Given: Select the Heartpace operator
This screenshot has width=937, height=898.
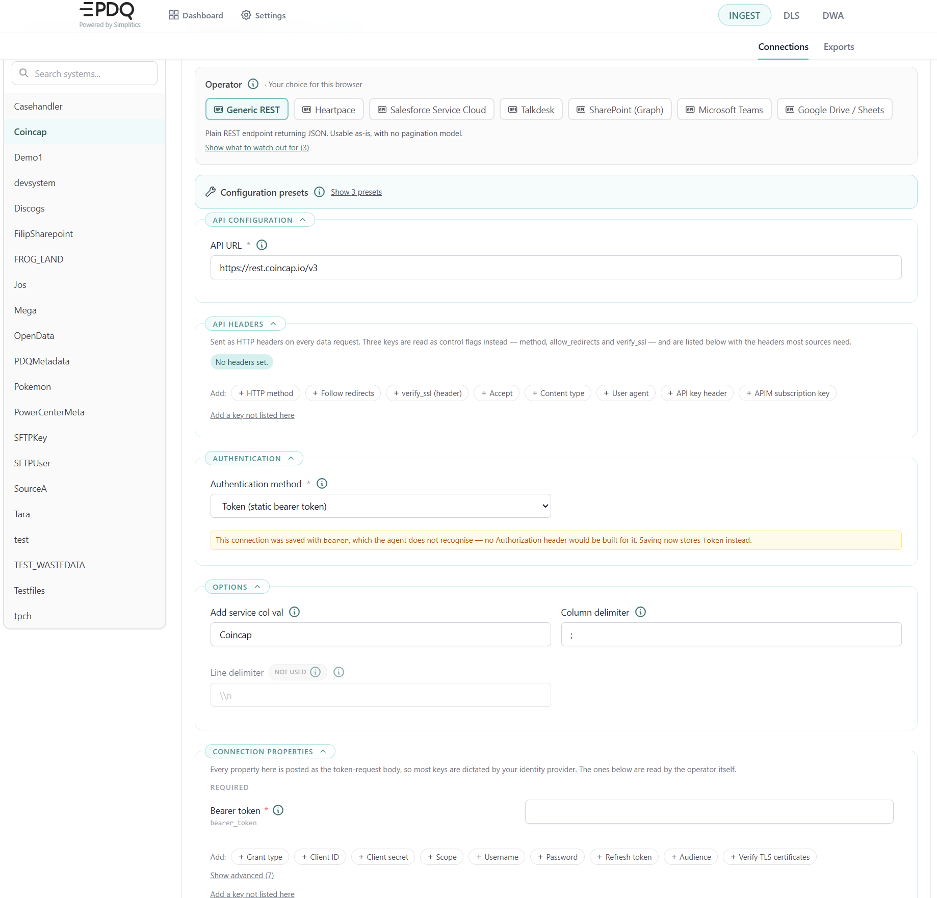Looking at the screenshot, I should (x=328, y=110).
